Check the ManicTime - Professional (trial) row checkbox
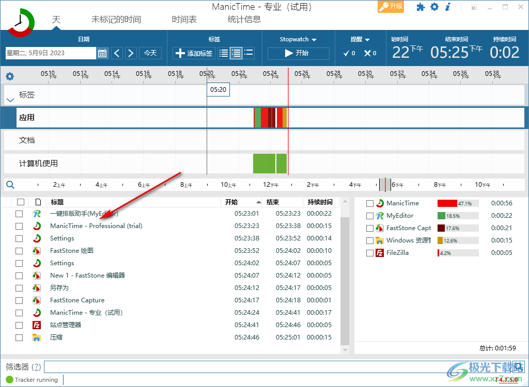529x387 pixels. click(x=19, y=226)
